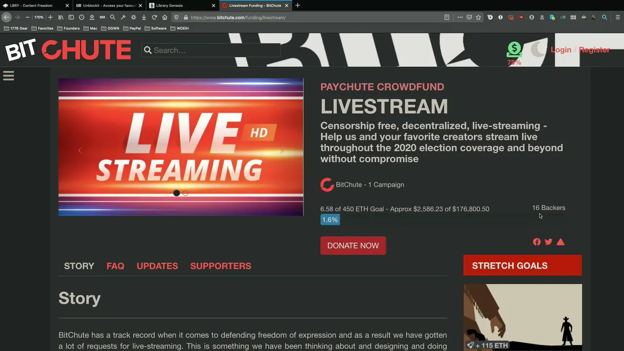Open the downloads arrow icon
The width and height of the screenshot is (624, 351).
(144, 17)
